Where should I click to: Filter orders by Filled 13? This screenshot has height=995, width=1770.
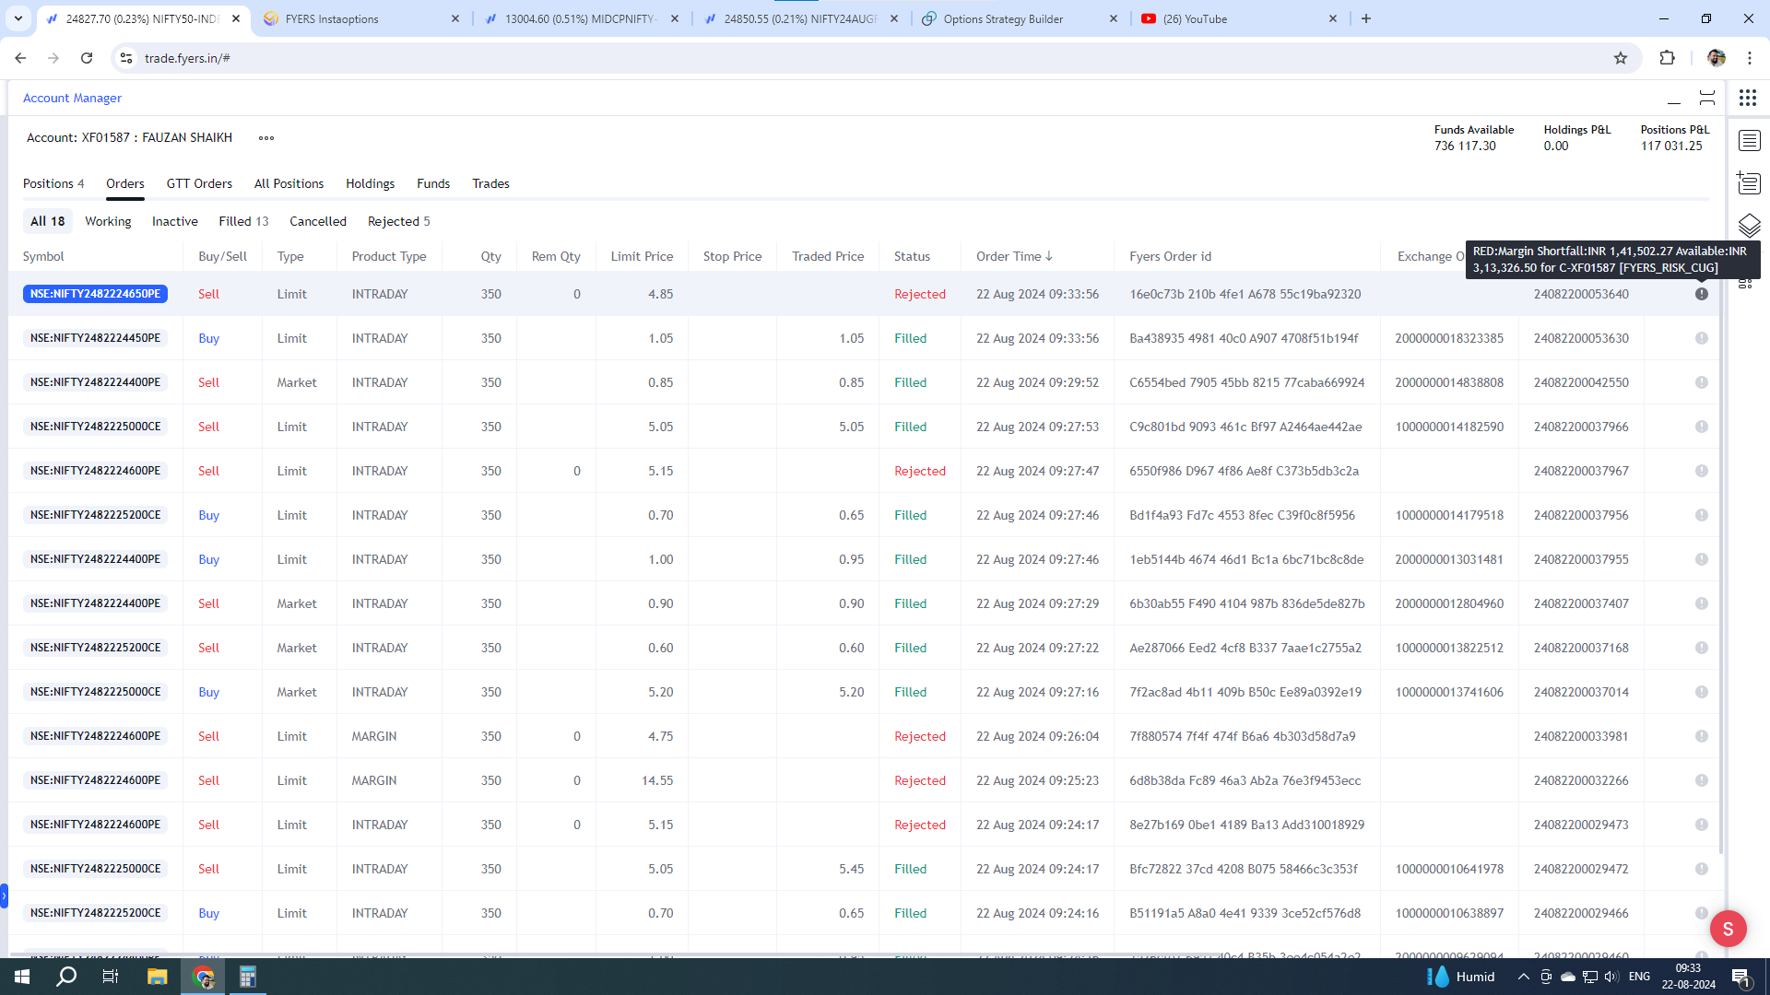[x=243, y=221]
